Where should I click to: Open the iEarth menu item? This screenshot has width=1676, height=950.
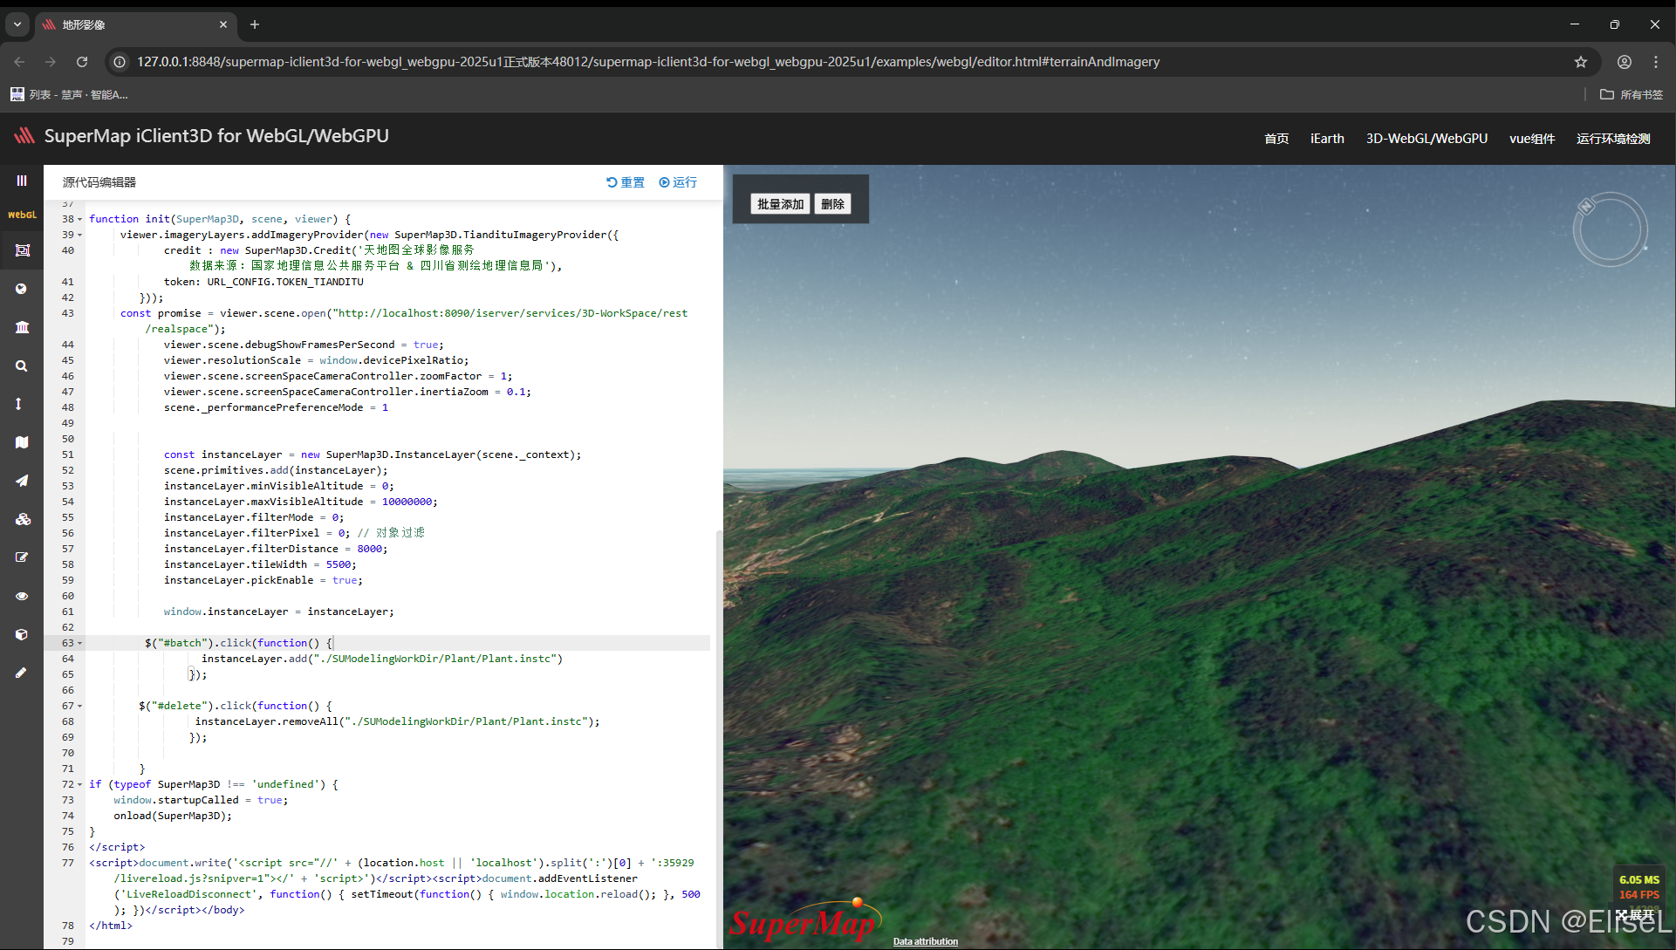[x=1326, y=139]
